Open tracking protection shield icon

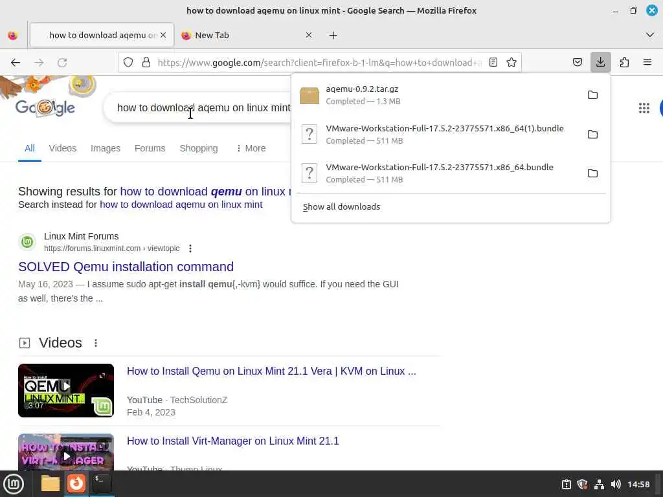point(128,63)
